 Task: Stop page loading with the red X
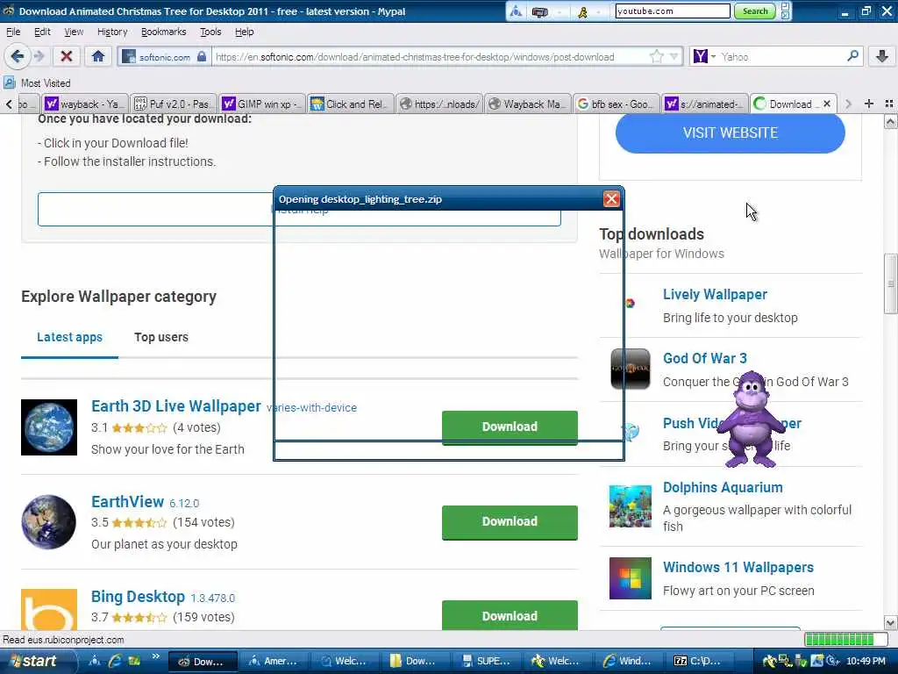[67, 56]
